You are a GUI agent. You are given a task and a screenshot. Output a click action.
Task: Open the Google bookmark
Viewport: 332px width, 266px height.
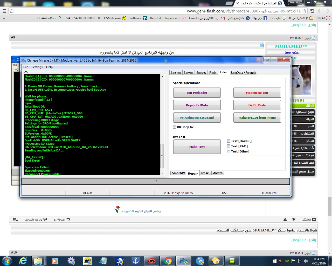click(x=278, y=18)
